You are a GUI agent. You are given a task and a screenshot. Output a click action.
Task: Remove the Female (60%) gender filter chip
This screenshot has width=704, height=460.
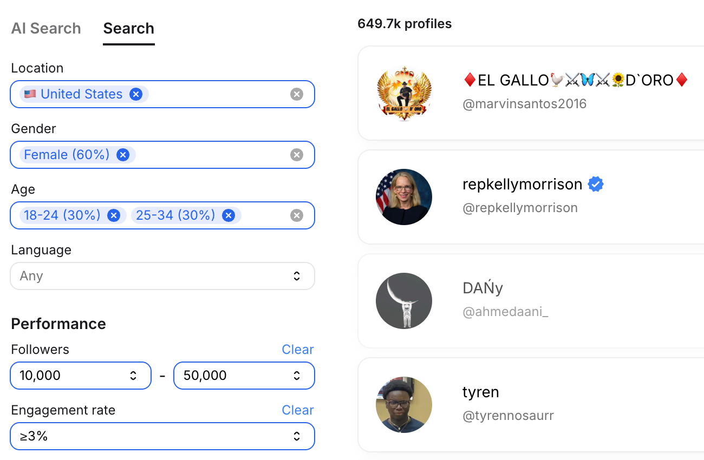click(123, 155)
